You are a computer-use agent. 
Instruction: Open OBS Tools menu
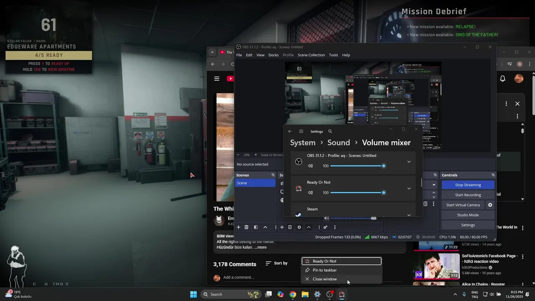point(333,55)
